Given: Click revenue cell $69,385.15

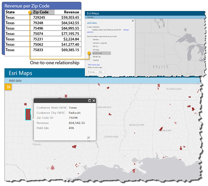Looking at the screenshot, I should [x=70, y=50].
